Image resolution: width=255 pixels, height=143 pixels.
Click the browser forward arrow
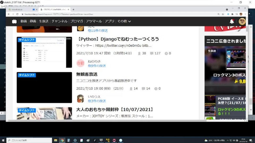(13, 14)
